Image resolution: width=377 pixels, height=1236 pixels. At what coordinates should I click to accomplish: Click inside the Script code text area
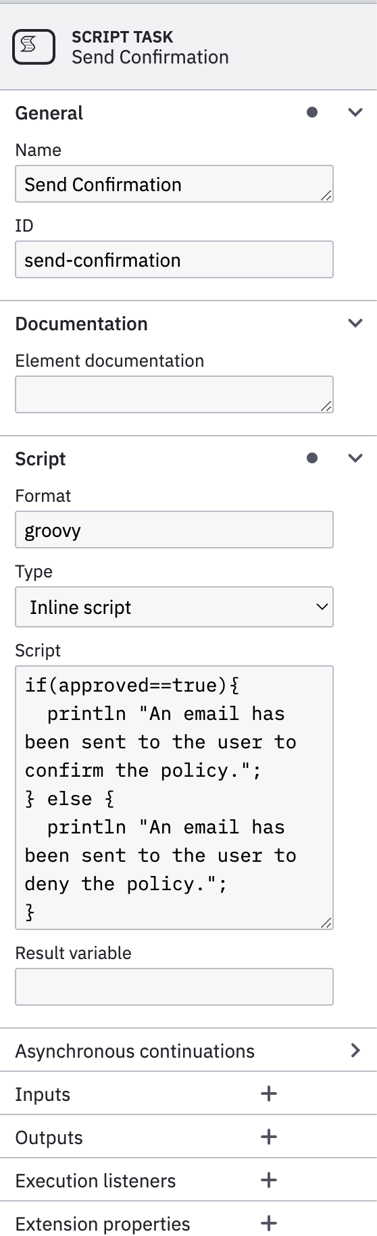[174, 798]
